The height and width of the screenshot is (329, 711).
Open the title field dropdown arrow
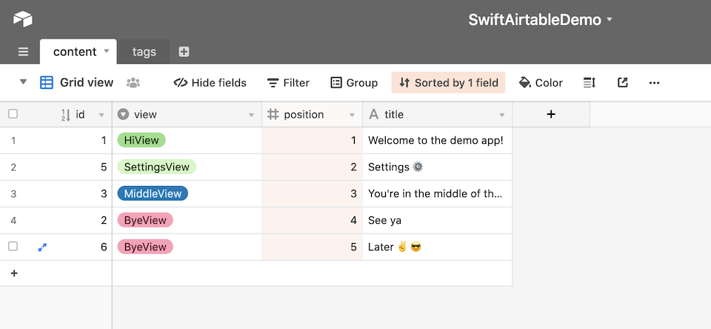(502, 115)
